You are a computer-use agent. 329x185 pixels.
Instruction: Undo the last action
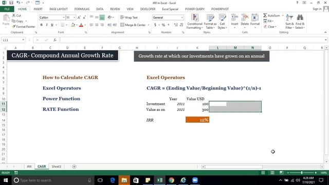tap(19, 3)
